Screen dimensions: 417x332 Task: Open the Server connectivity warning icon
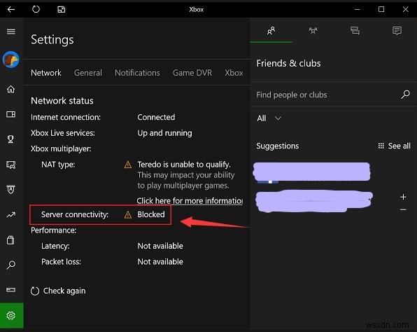[128, 214]
